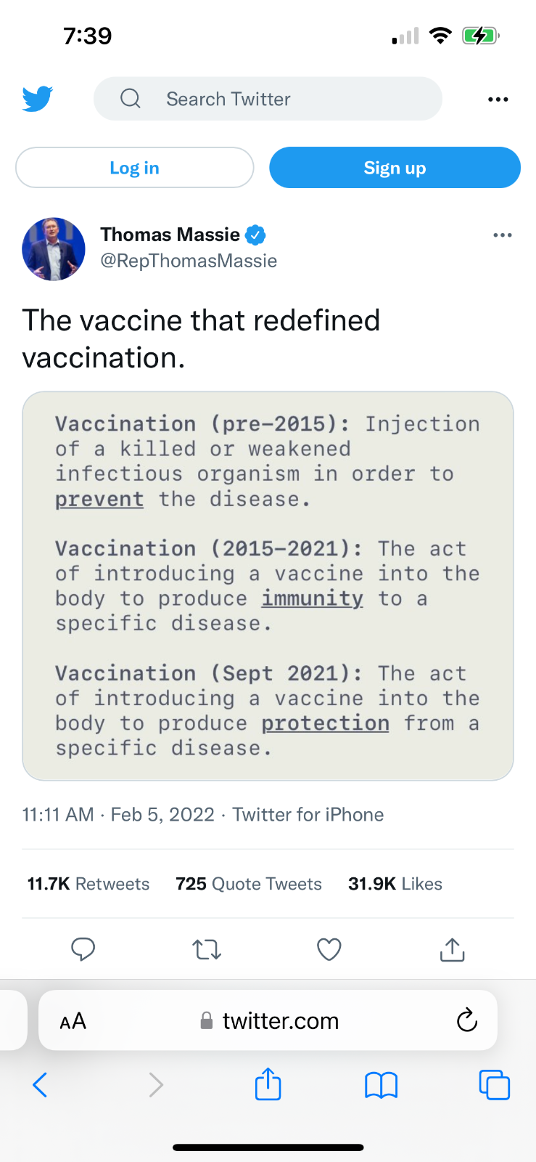
Task: Open the top-bar three-dot menu
Action: click(498, 99)
